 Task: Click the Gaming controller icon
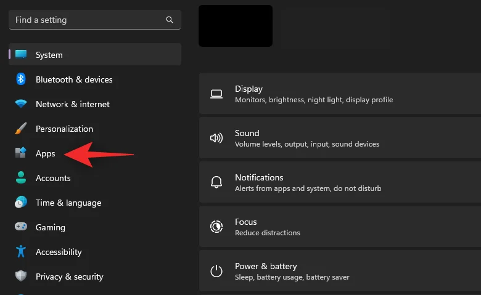21,227
